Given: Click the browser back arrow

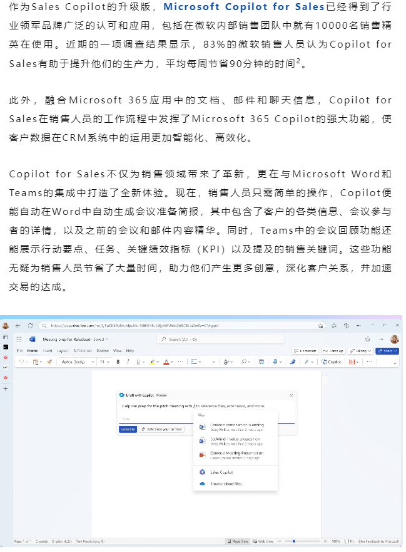Looking at the screenshot, I should tap(18, 326).
